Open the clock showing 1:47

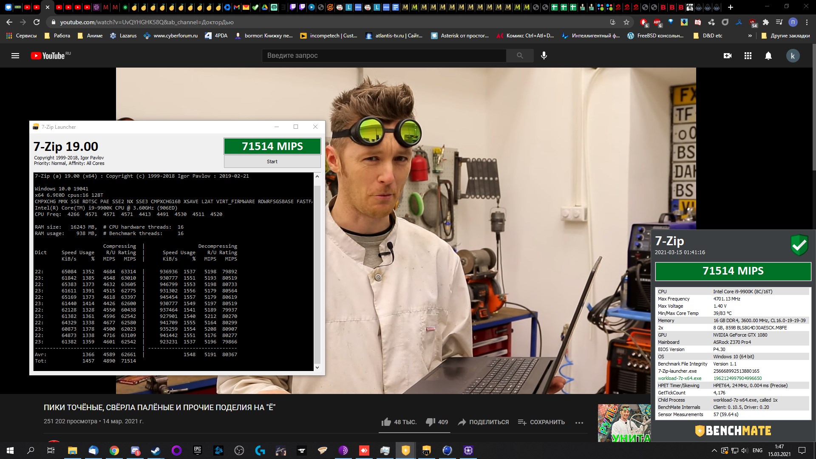[779, 450]
